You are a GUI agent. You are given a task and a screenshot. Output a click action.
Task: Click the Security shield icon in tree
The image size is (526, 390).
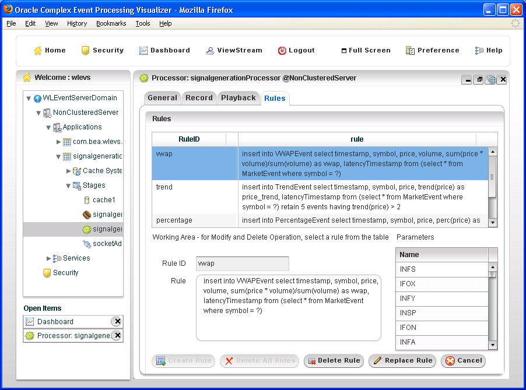(x=47, y=273)
